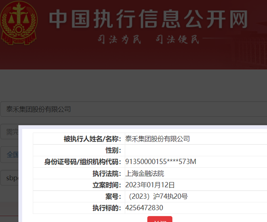The height and width of the screenshot is (222, 267).
Task: Click the court name 上海金融法院
Action: pyautogui.click(x=144, y=173)
